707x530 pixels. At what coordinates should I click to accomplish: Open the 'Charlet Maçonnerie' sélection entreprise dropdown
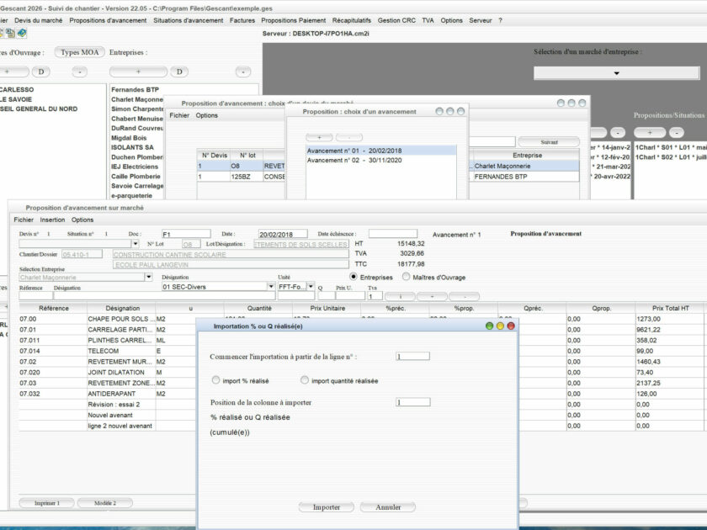[148, 277]
